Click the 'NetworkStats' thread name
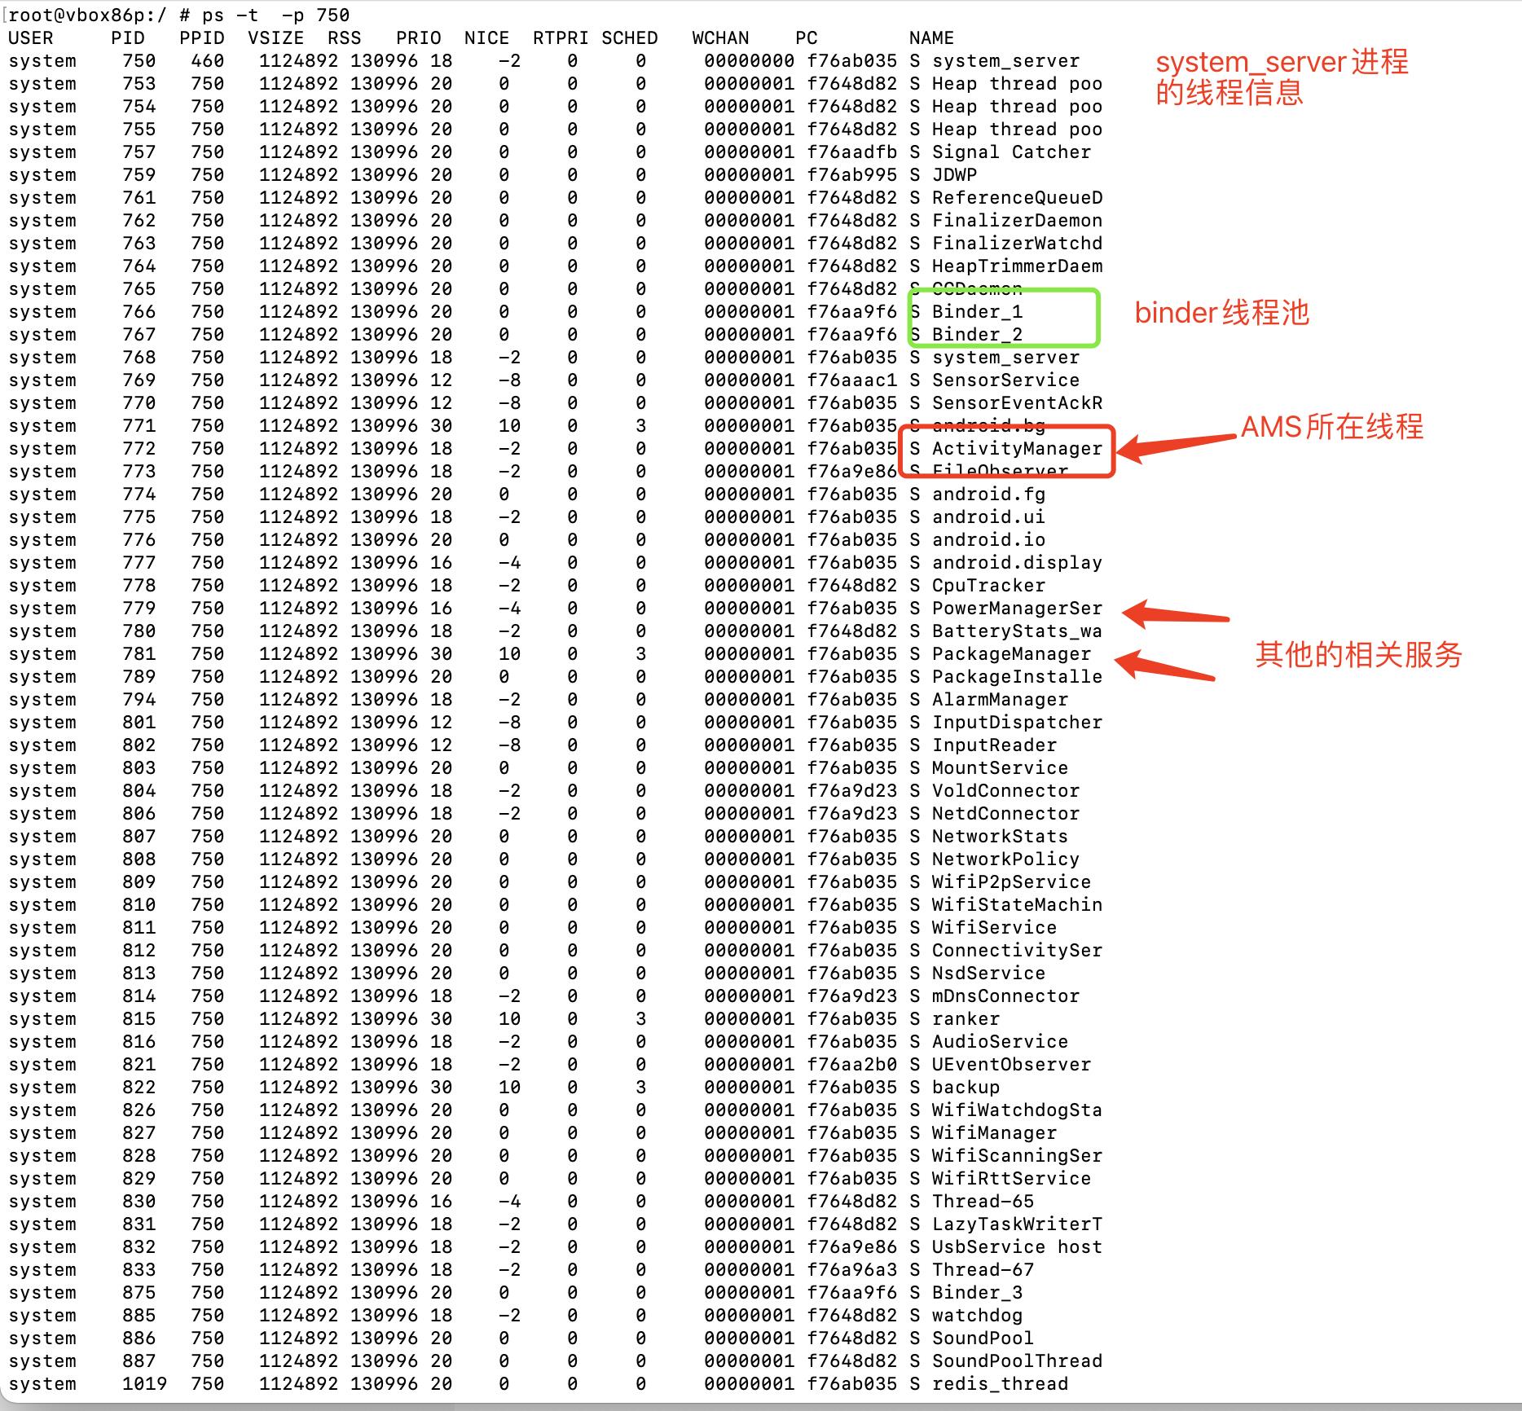The width and height of the screenshot is (1522, 1411). 1000,836
